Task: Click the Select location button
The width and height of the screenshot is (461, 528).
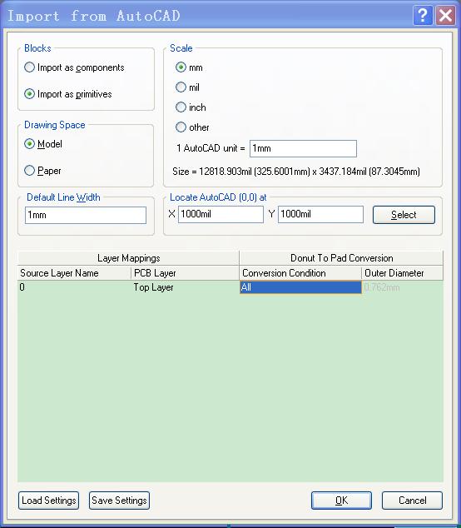Action: [x=404, y=215]
